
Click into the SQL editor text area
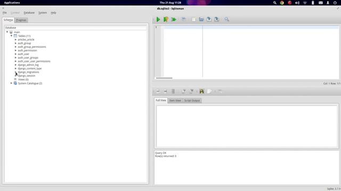point(251,51)
